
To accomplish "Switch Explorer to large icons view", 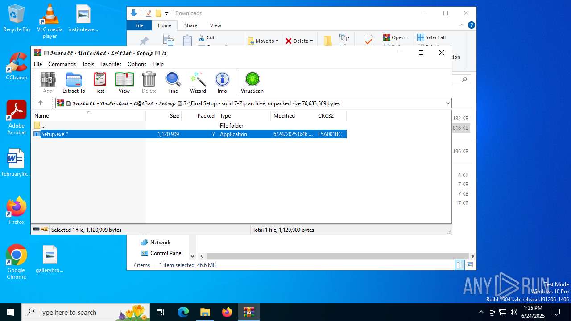I will [469, 265].
